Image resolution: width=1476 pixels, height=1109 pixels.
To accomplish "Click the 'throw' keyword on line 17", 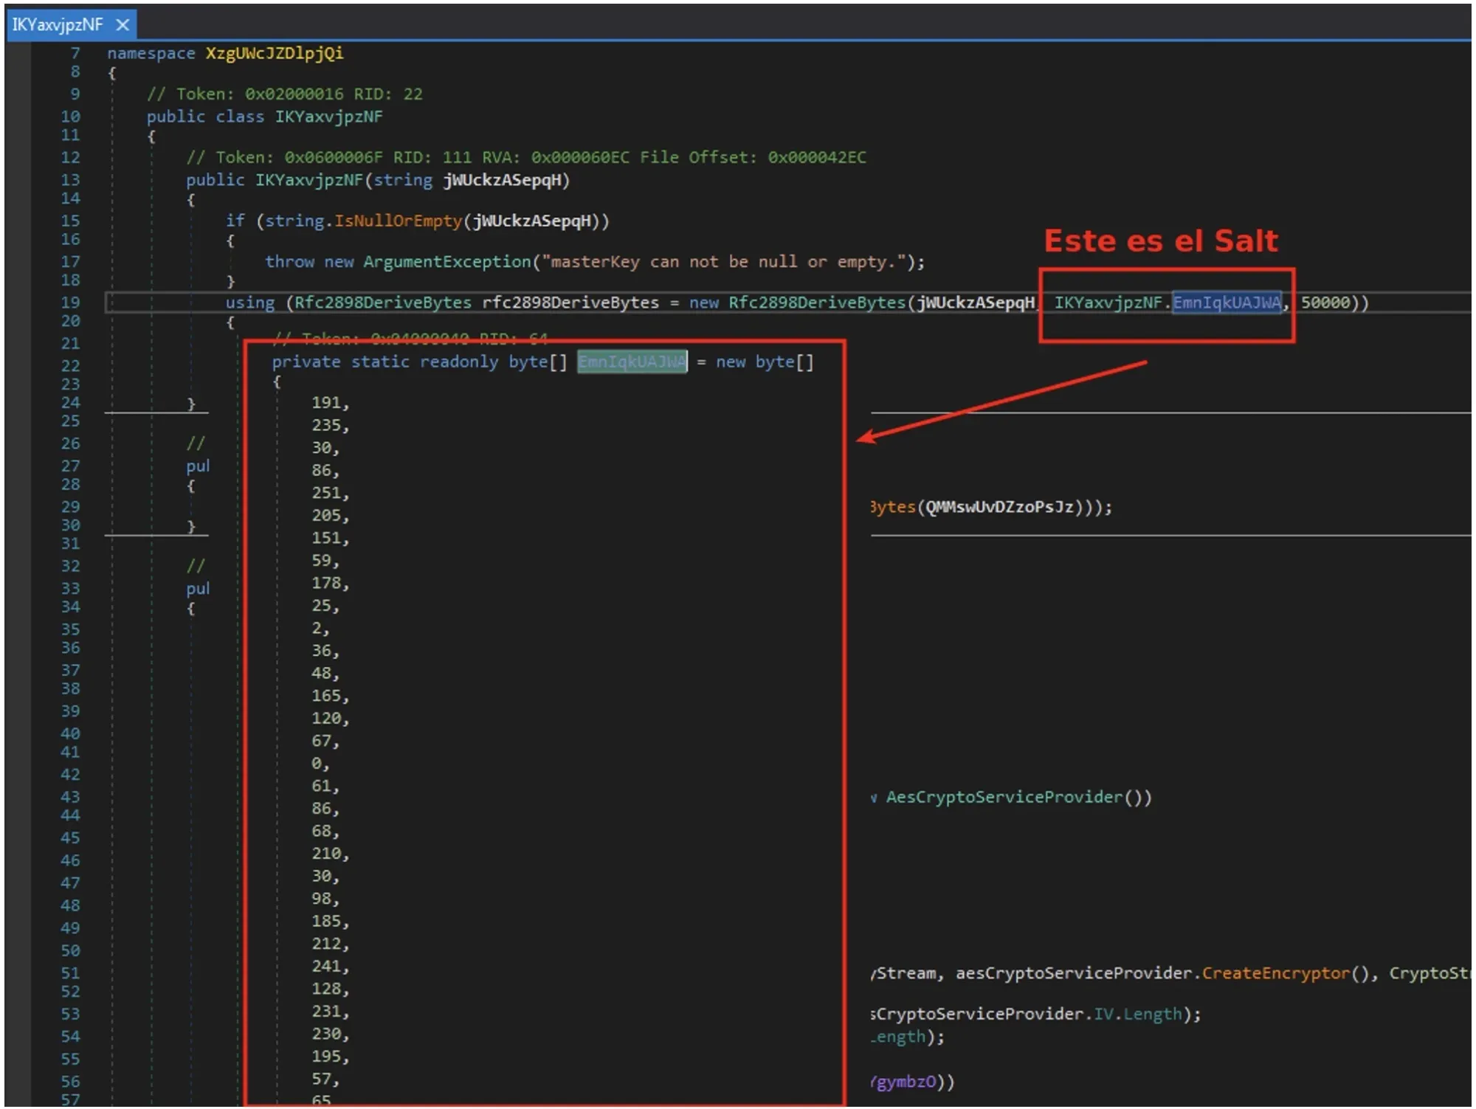I will pos(289,262).
